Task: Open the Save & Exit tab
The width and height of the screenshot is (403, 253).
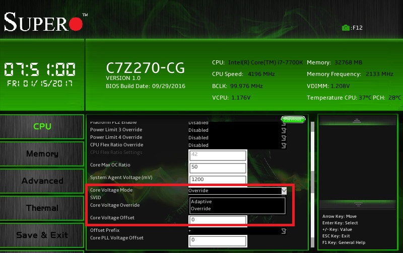Action: coord(42,235)
